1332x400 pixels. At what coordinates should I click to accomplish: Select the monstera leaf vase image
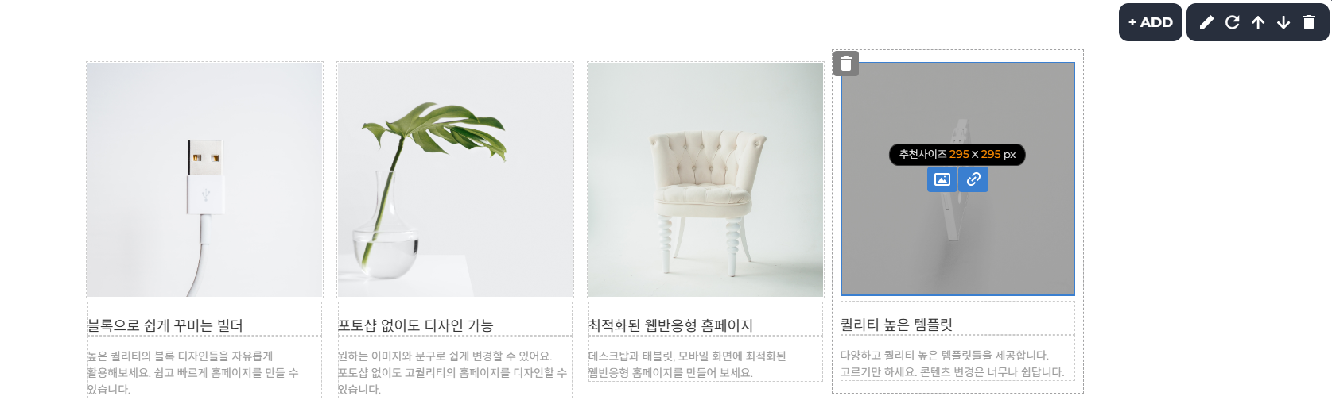click(x=456, y=179)
